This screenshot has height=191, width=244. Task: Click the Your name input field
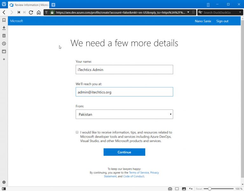point(124,69)
